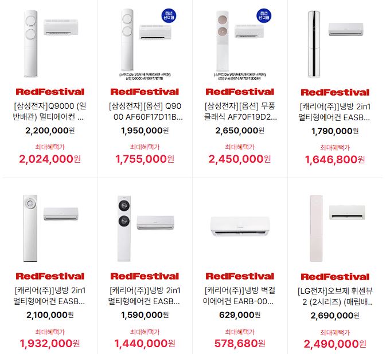Click the blue 옵션 선택형 badge on 무풍 클래식
The image size is (386, 354).
[264, 15]
